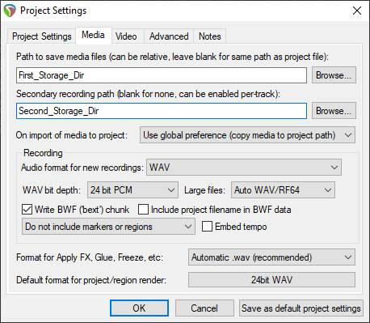Viewport: 370px width, 323px height.
Task: Open the Video tab
Action: [126, 36]
